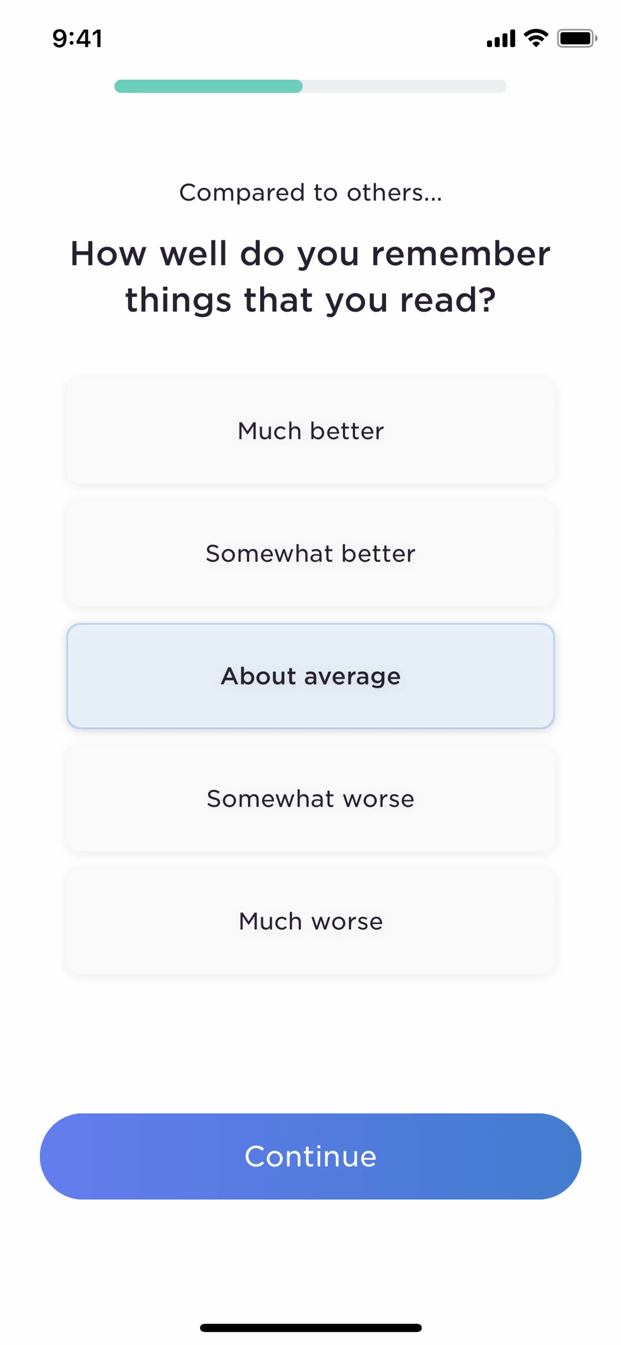Click the gray unfilled section of progress bar
The width and height of the screenshot is (621, 1345).
point(404,86)
